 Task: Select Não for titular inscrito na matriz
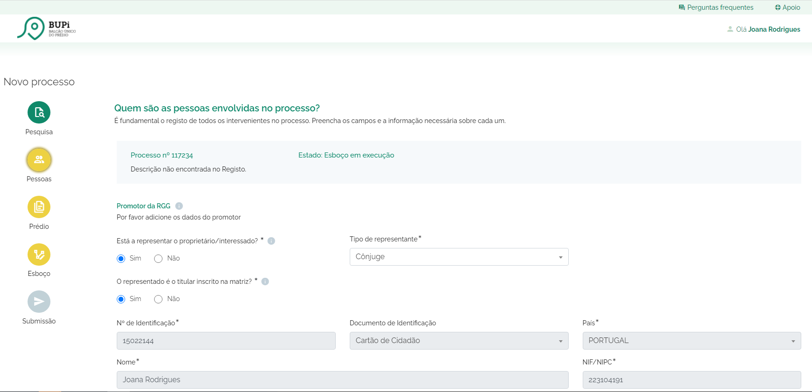coord(158,299)
